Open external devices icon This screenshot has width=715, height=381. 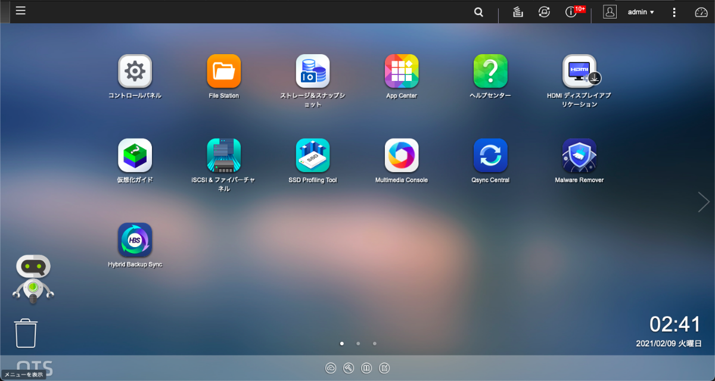click(x=544, y=12)
